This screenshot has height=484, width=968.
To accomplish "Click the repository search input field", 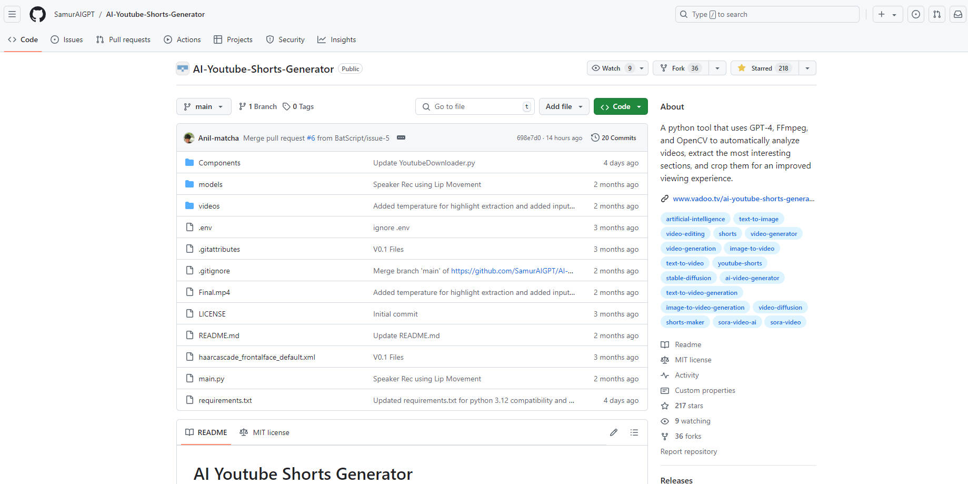I will pos(766,14).
